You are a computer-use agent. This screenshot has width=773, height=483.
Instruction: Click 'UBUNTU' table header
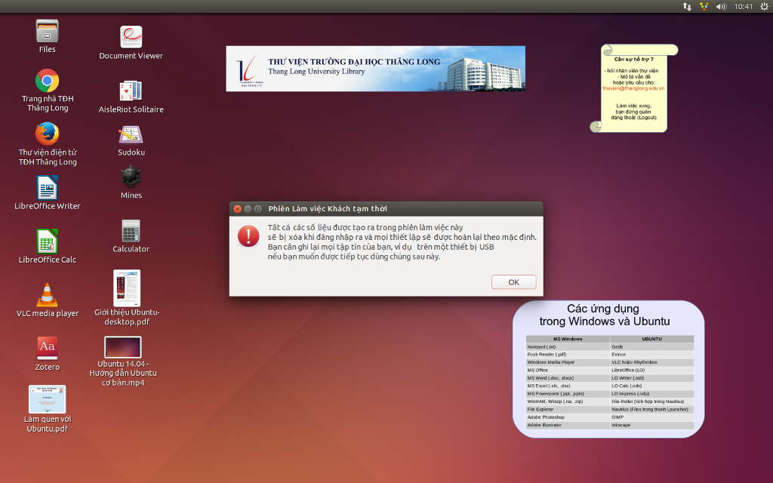651,339
